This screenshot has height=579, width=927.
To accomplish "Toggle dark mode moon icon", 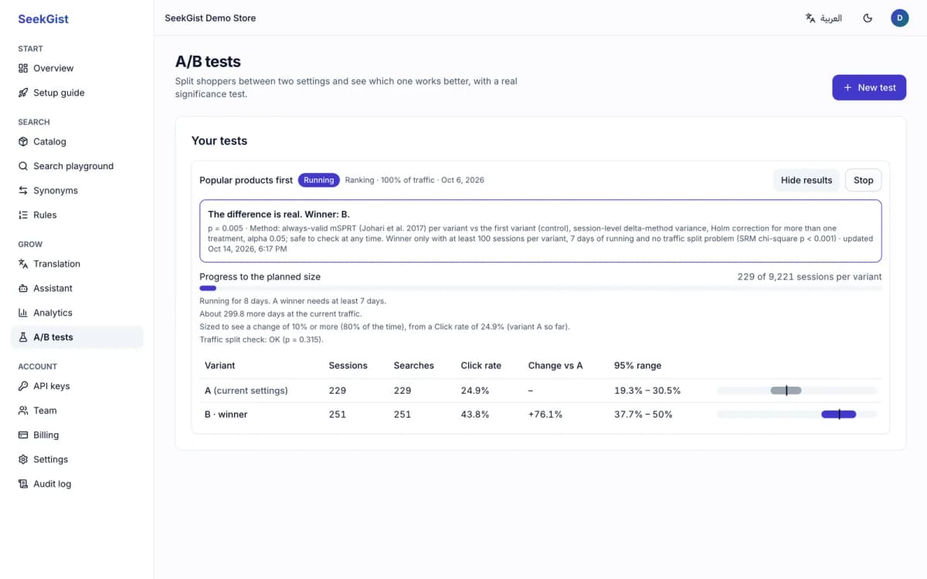I will click(868, 18).
